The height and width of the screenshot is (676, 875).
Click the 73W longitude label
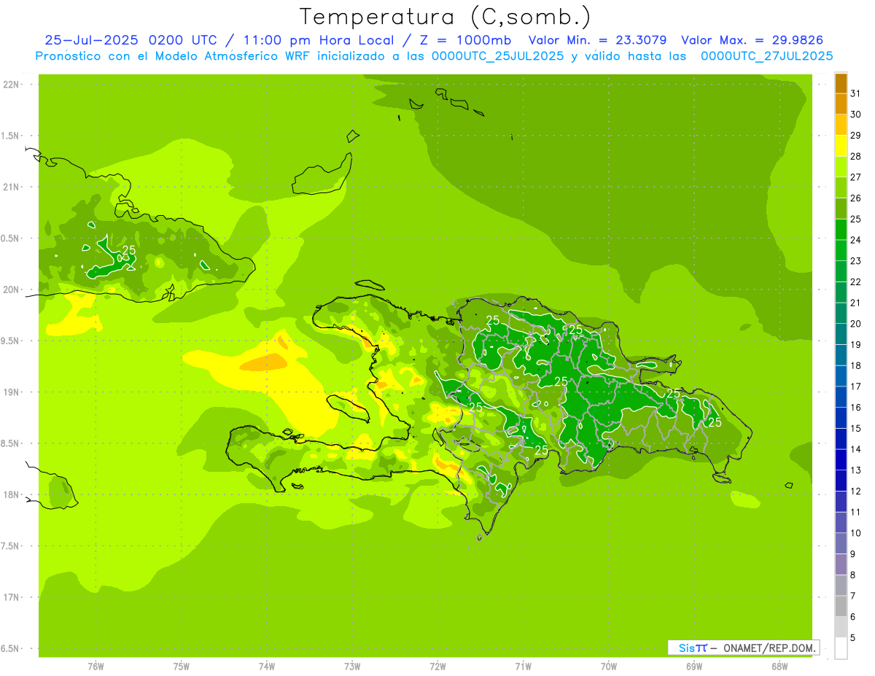[352, 667]
